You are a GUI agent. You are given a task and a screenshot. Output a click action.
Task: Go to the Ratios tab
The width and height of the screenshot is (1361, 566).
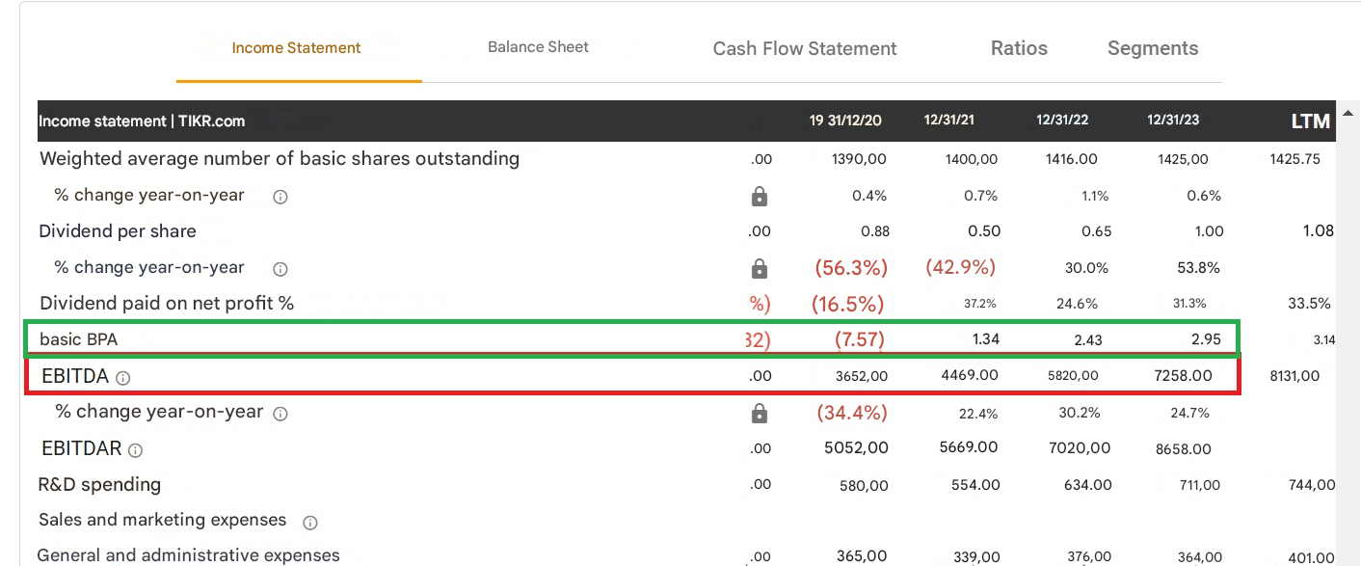coord(1019,49)
